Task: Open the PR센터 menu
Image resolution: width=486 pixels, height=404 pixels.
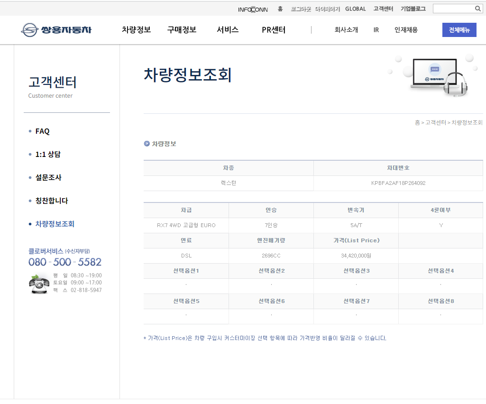Action: point(274,30)
